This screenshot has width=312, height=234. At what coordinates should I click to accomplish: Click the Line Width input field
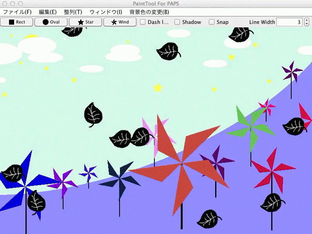[x=289, y=22]
